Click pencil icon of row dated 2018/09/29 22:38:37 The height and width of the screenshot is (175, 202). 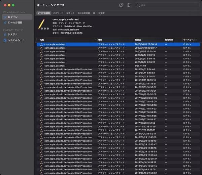click(x=41, y=159)
